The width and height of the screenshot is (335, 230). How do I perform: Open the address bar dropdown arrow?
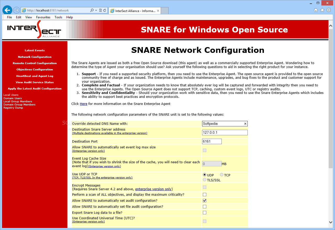point(96,10)
